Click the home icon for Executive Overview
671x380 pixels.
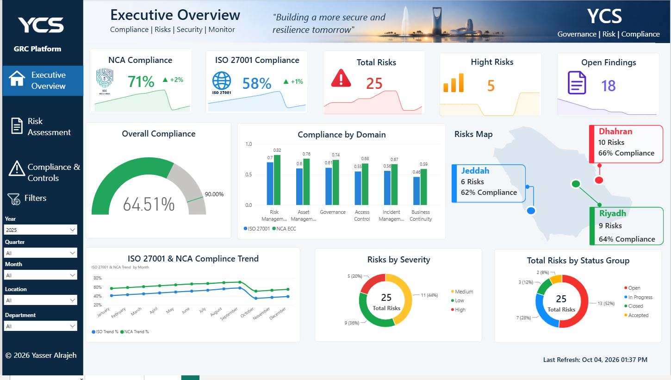tap(17, 79)
